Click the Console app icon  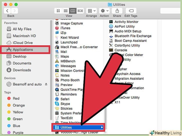(x=111, y=50)
